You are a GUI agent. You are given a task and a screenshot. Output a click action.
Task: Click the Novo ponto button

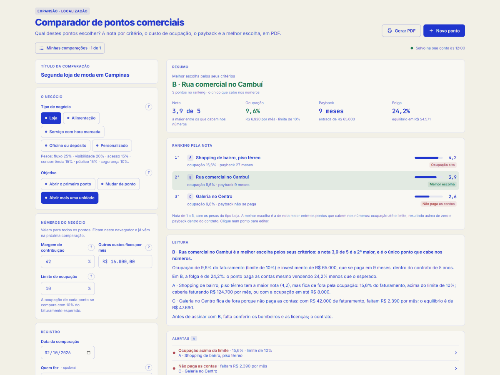click(x=444, y=31)
